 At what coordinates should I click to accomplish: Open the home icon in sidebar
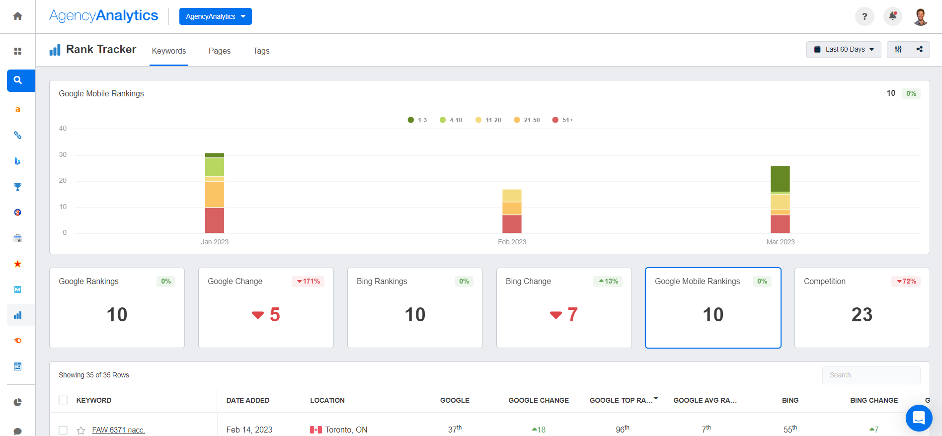point(17,16)
